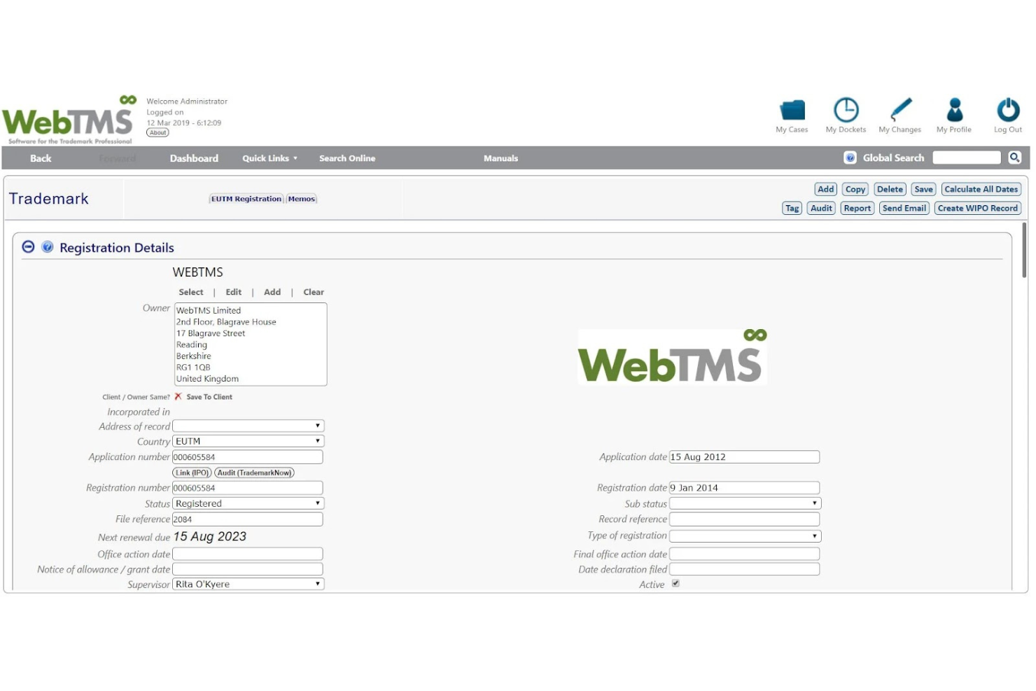Click the WebTMS trademark image thumbnail
The height and width of the screenshot is (691, 1036).
[x=672, y=356]
